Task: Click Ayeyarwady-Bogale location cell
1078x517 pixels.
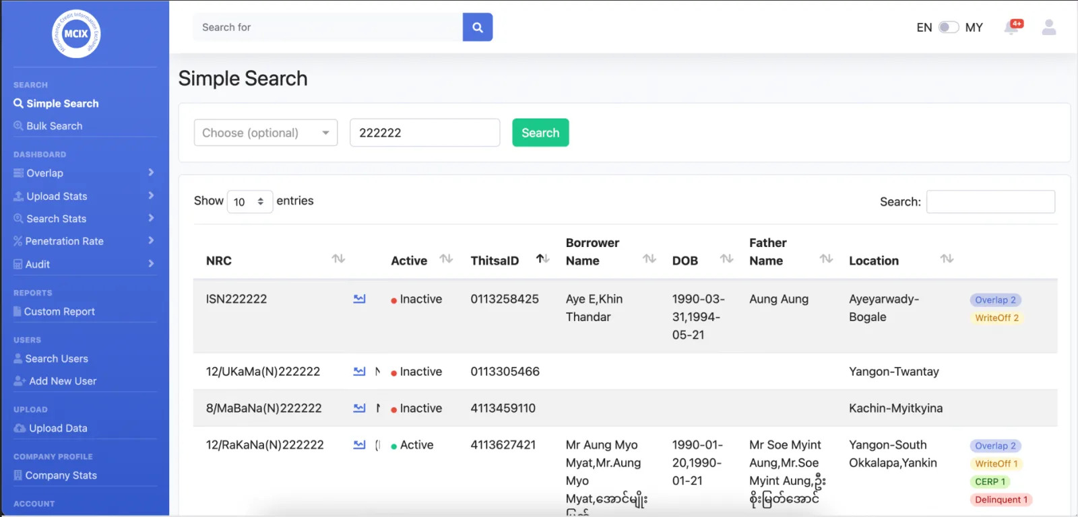Action: 884,308
